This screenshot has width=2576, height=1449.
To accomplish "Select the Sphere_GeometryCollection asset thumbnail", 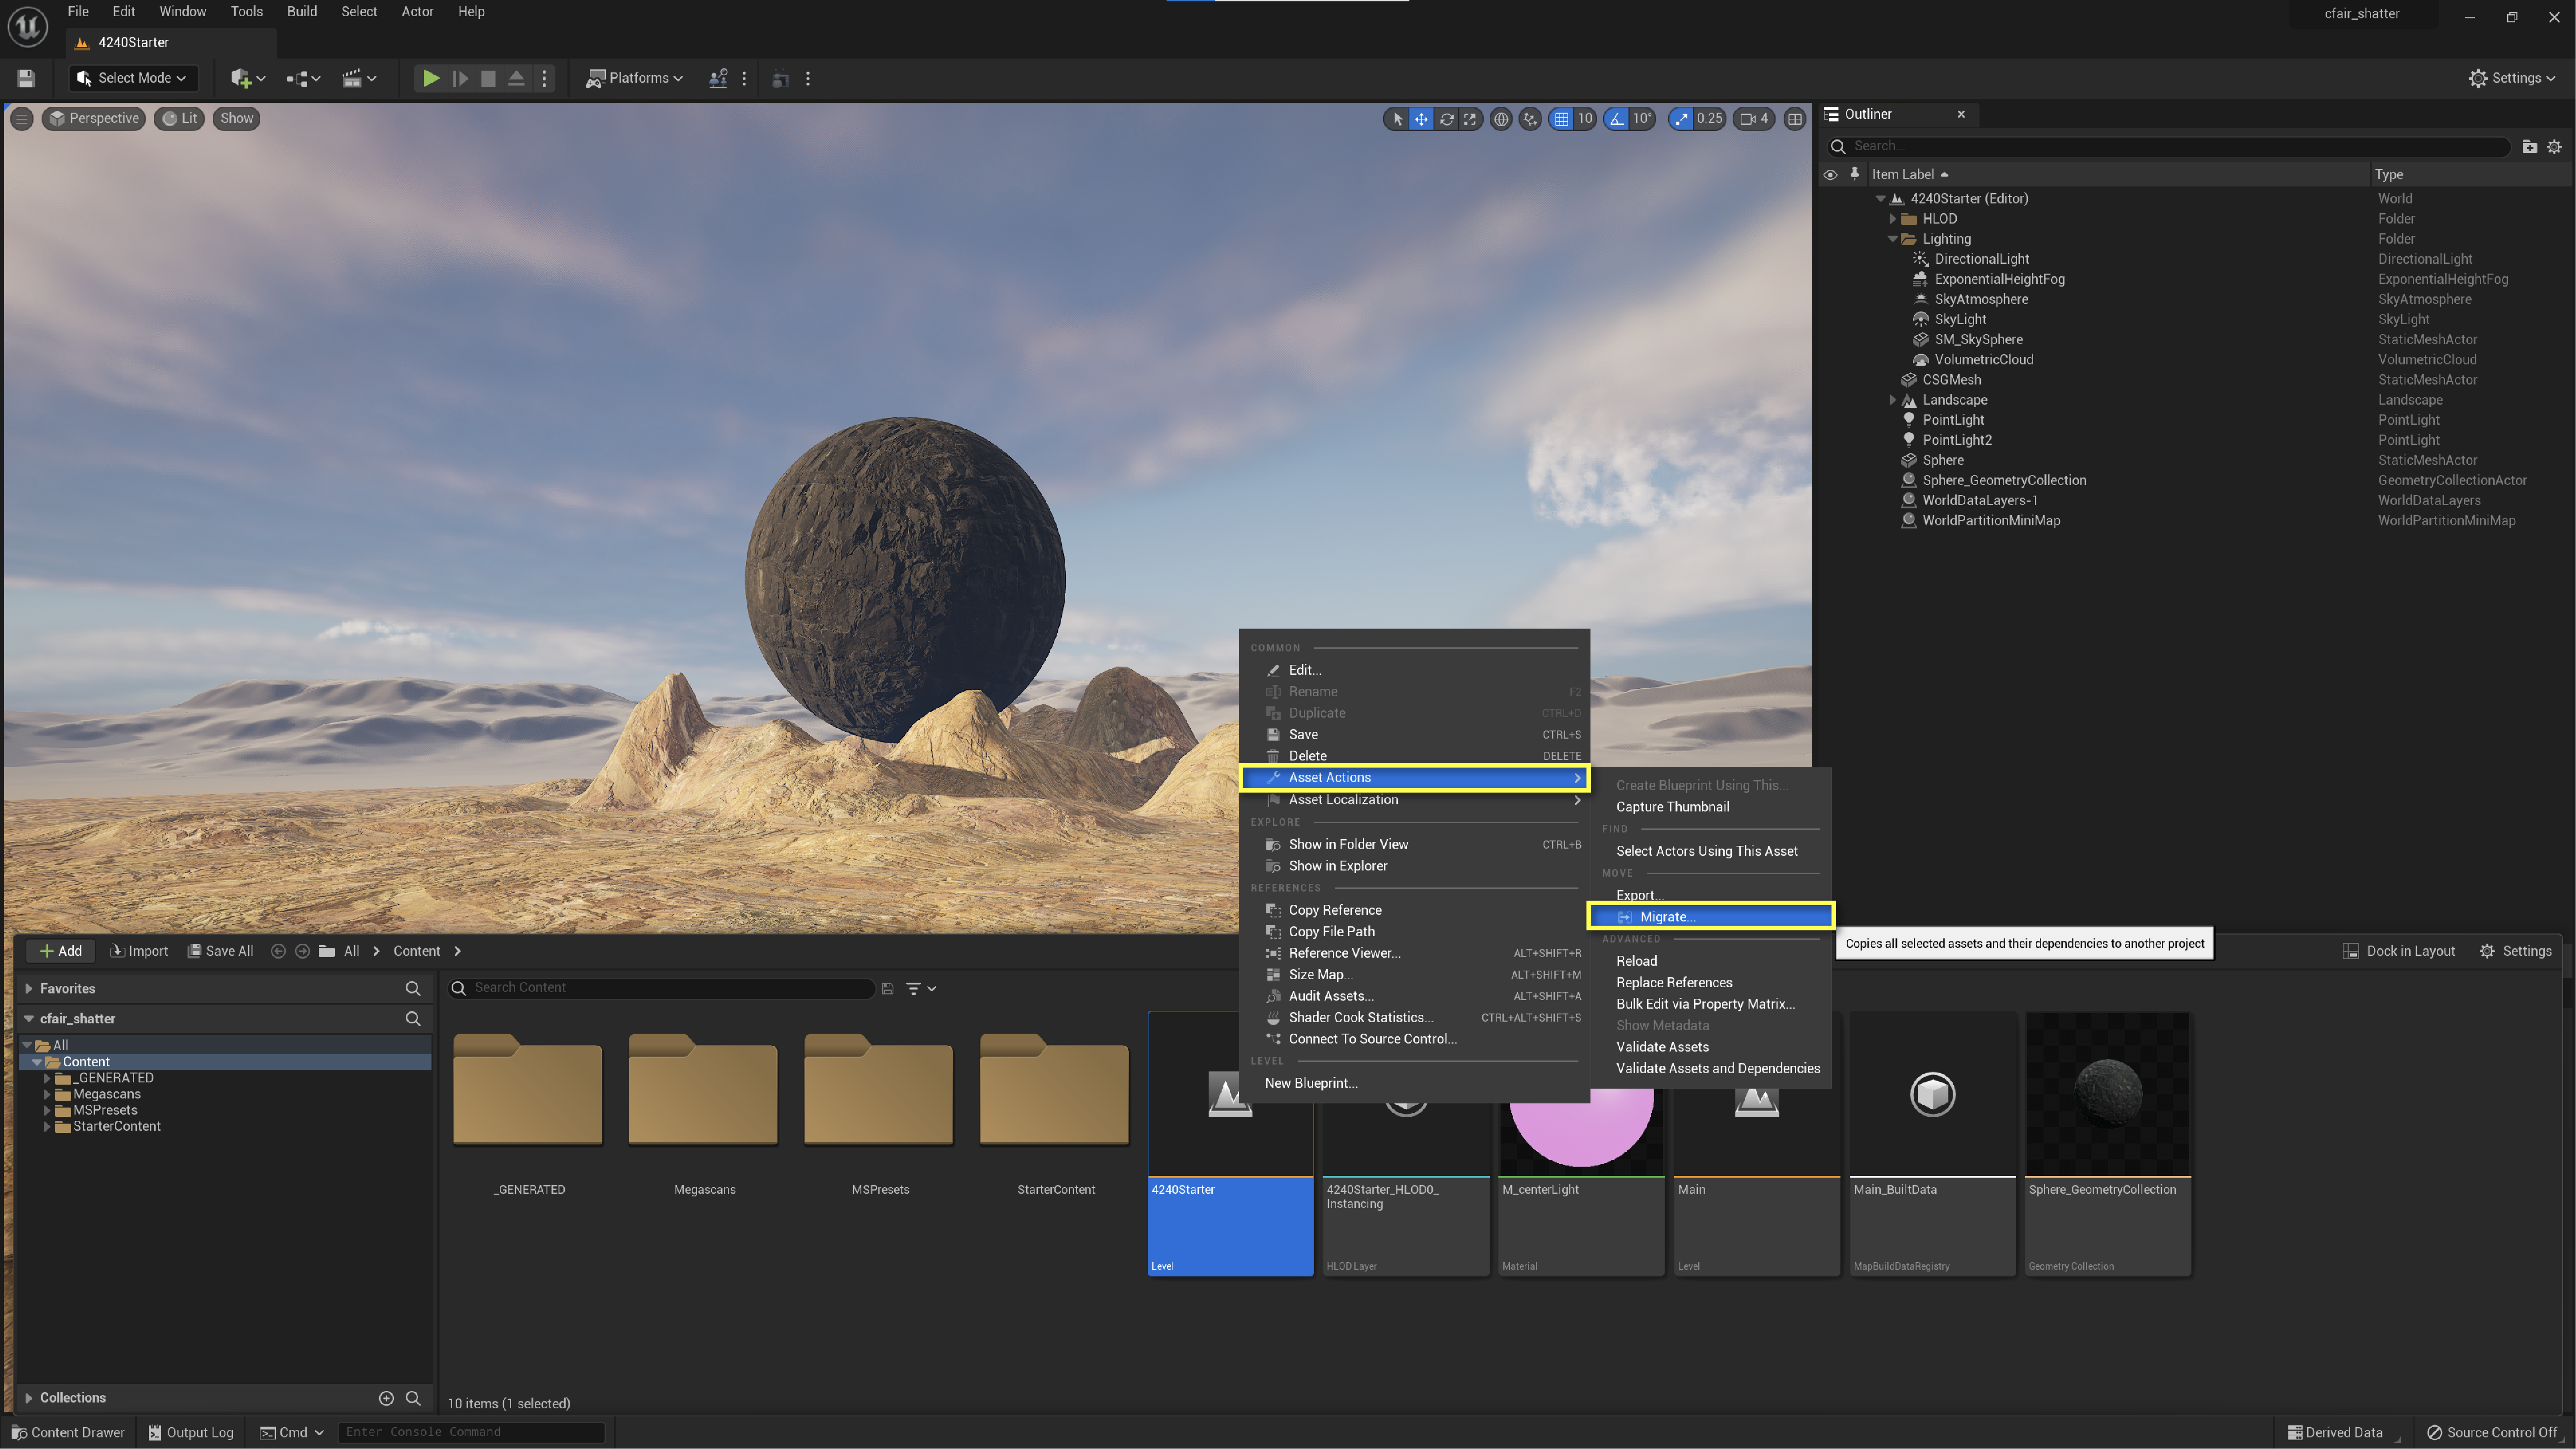I will [x=2107, y=1143].
